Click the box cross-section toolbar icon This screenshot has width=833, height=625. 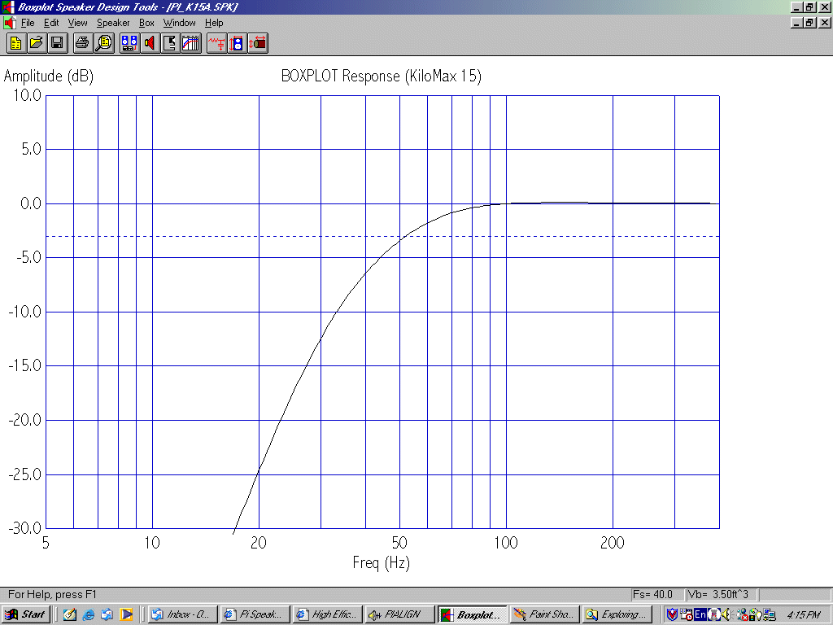pos(171,43)
